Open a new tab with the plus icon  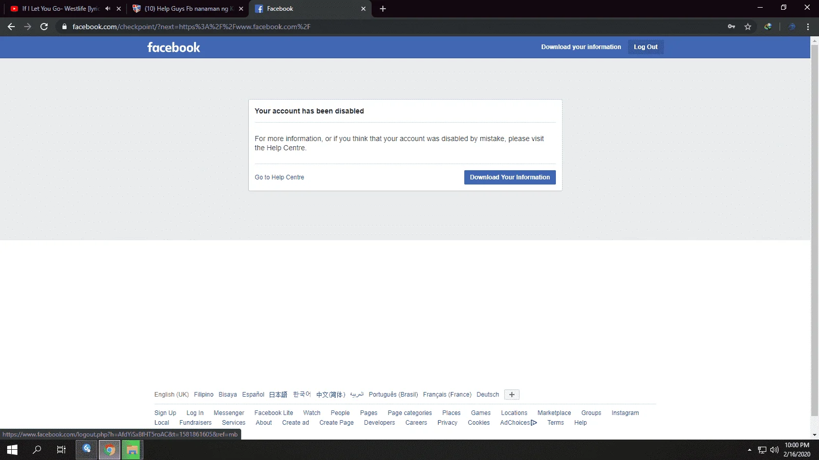(383, 9)
